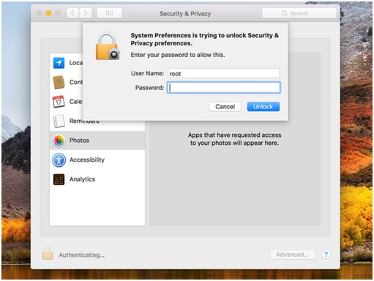374x281 pixels.
Task: Click the Photos pinwheel icon
Action: (x=59, y=140)
